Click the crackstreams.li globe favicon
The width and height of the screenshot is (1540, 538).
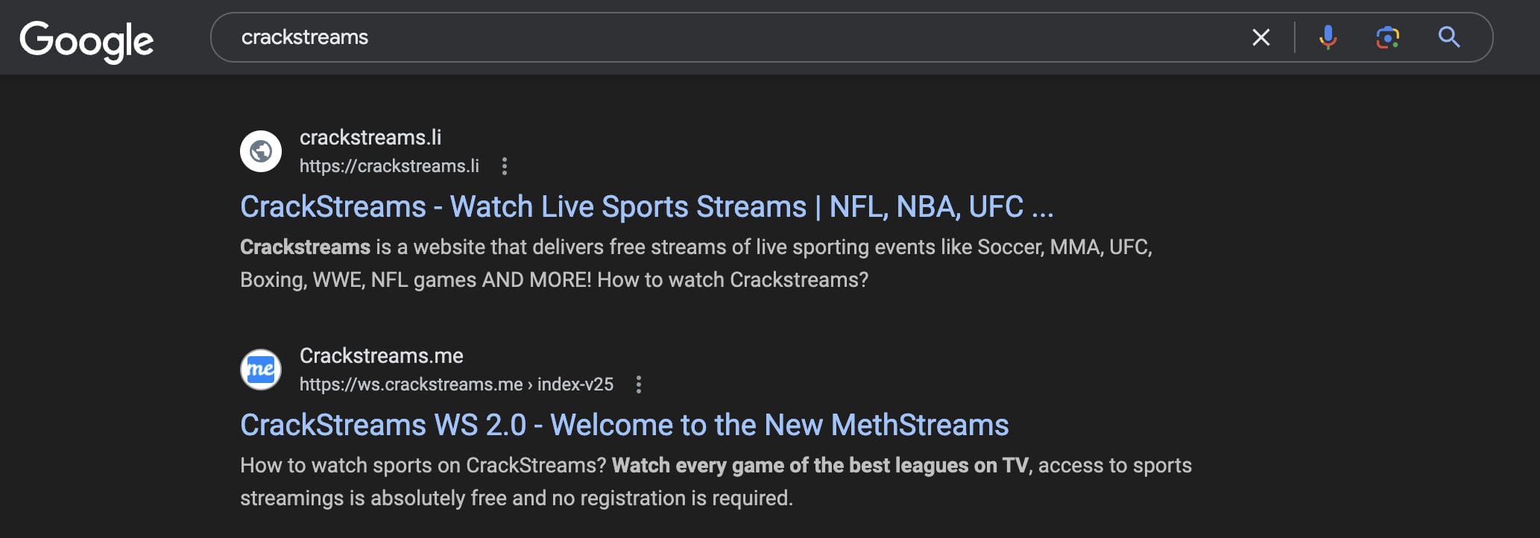[x=261, y=151]
